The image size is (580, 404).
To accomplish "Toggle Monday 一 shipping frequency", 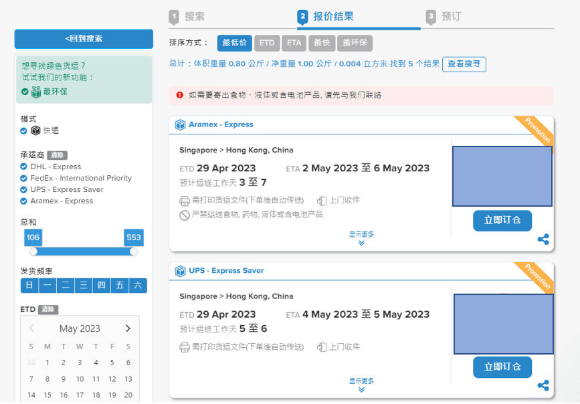I will [47, 286].
